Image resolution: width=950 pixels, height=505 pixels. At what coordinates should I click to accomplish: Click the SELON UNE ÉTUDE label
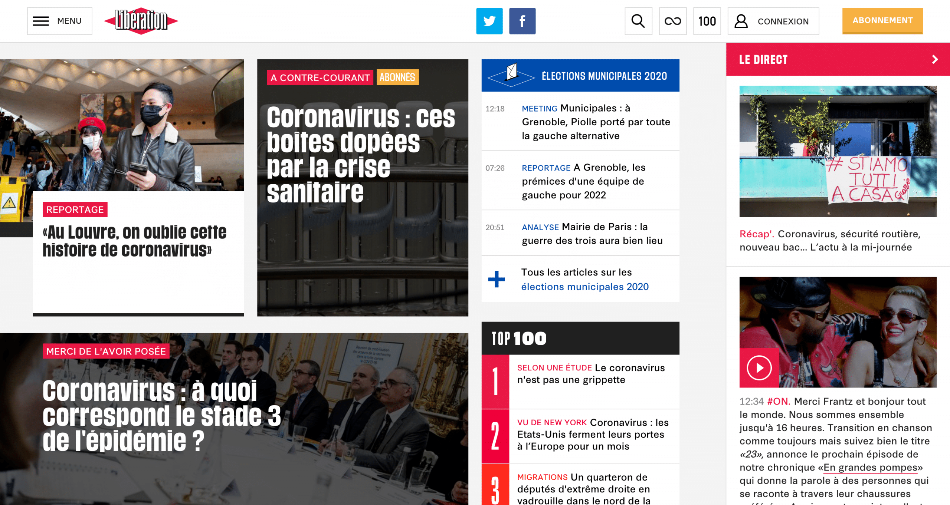pos(554,368)
